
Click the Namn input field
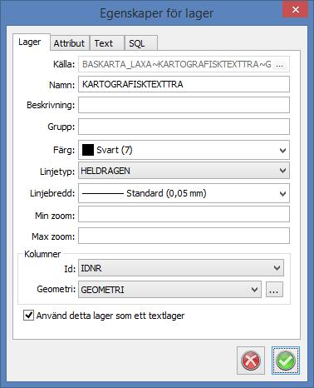click(184, 84)
